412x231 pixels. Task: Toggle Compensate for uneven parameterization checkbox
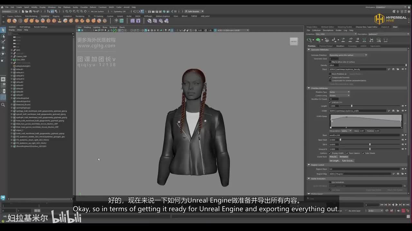pos(330,81)
